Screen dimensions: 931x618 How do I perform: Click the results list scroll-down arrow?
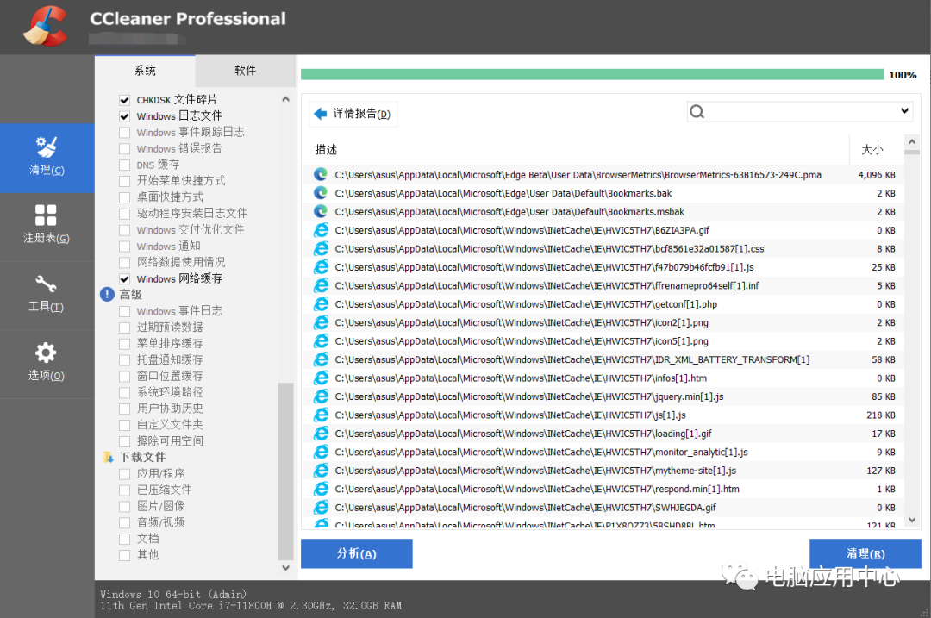(x=913, y=520)
